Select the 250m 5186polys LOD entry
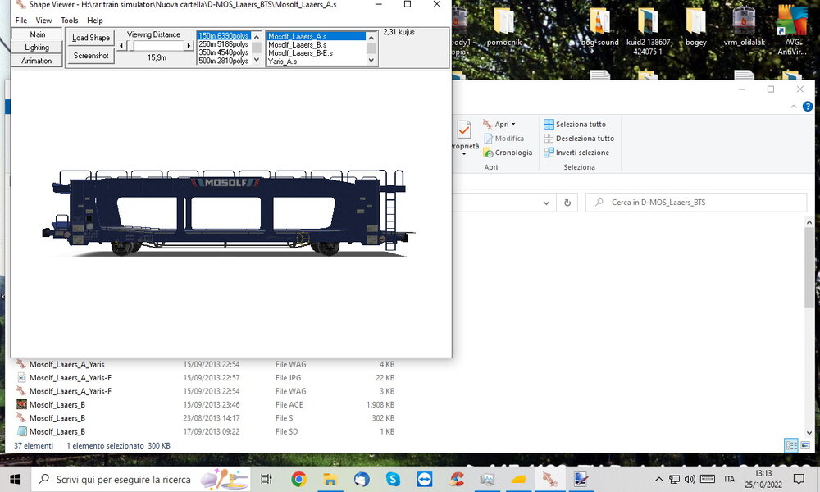Screen dimensions: 820x492 click(224, 44)
